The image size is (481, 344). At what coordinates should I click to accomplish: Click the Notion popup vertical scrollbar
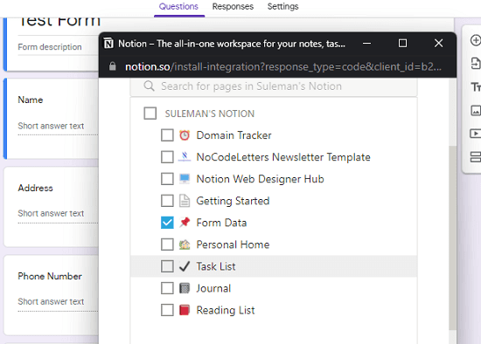(452, 237)
